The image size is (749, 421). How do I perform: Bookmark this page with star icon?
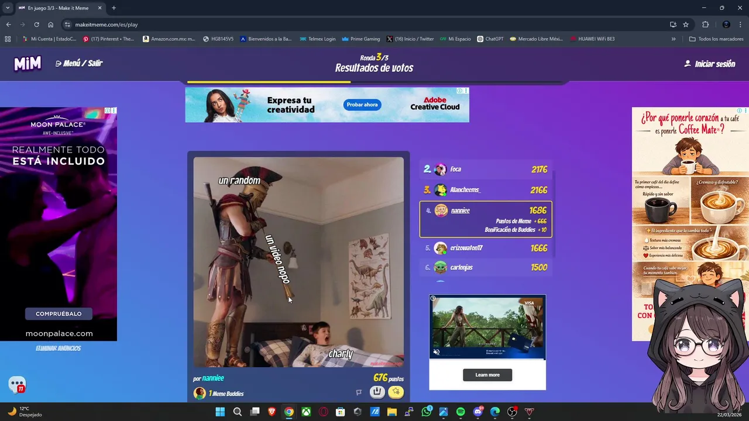point(686,25)
